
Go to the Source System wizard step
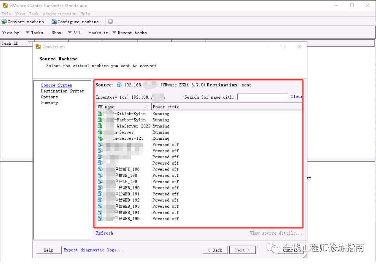click(57, 85)
